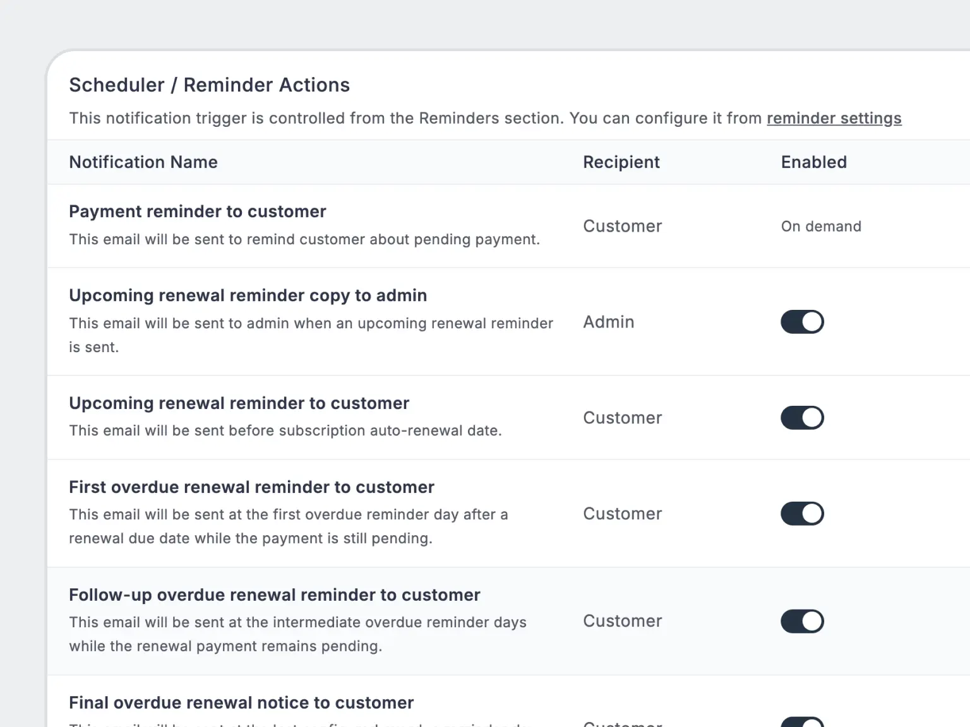Toggle Final overdue renewal notice switch
Viewport: 970px width, 727px height.
pyautogui.click(x=802, y=723)
